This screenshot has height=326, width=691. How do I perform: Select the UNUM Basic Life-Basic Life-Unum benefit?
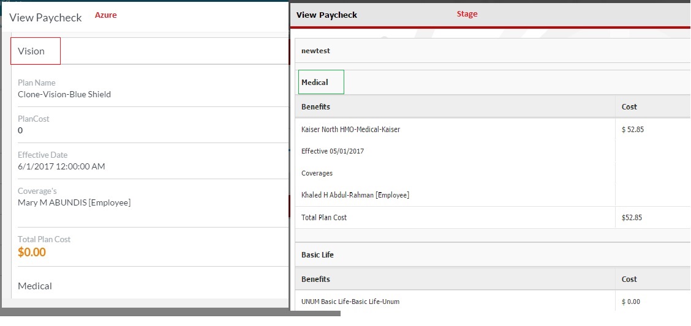(350, 302)
